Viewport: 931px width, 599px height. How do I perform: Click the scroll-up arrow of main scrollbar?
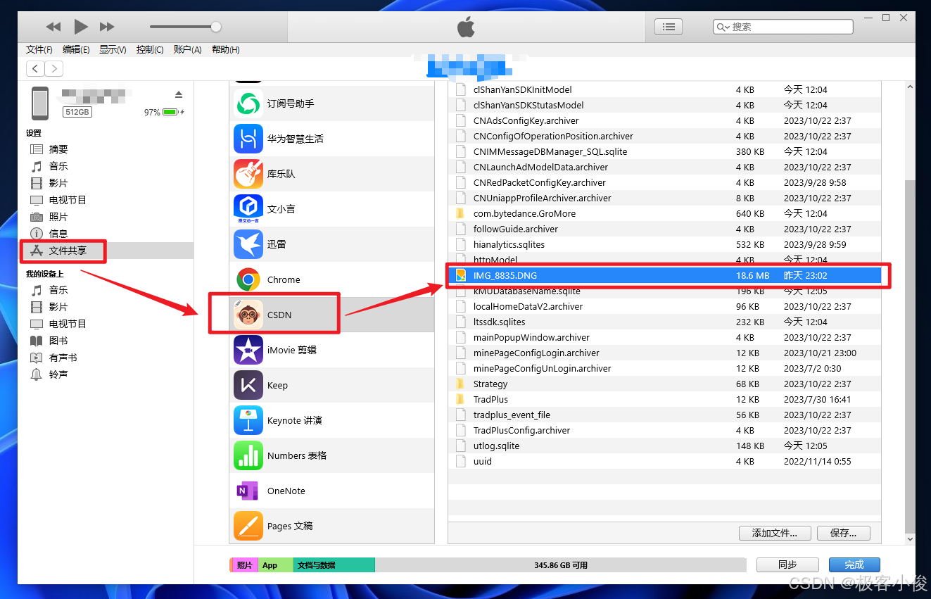tap(909, 87)
